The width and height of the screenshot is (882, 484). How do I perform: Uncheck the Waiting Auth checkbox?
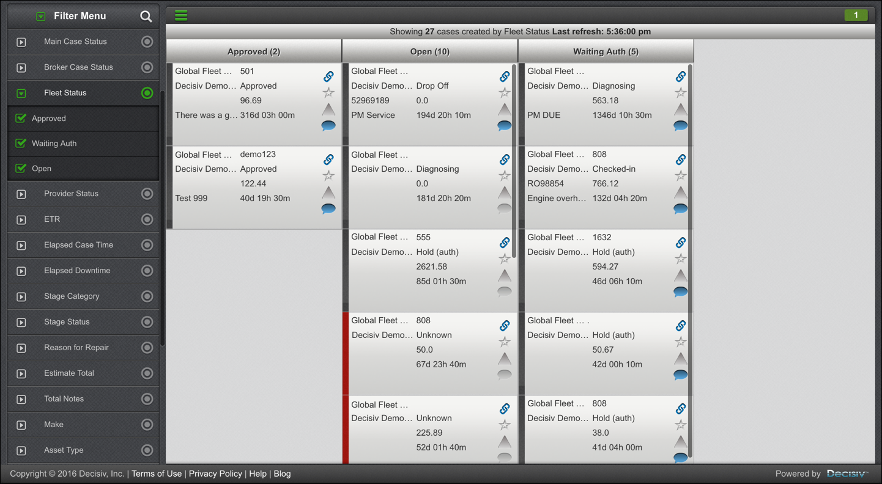pos(21,143)
